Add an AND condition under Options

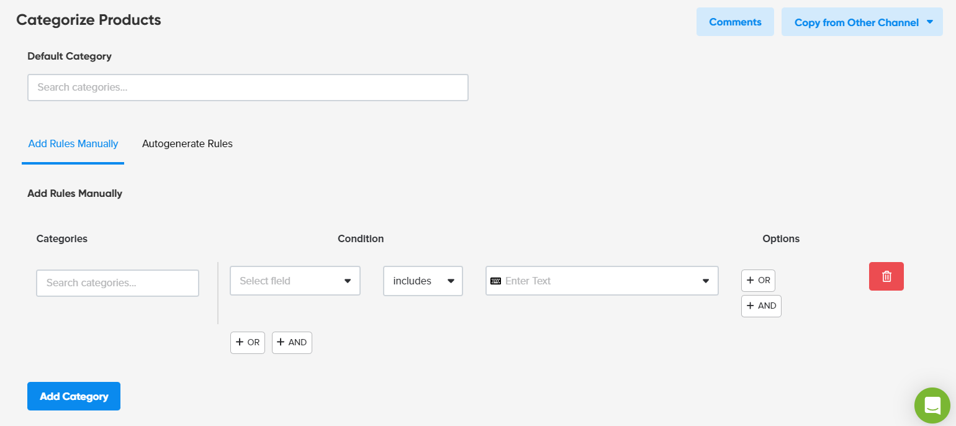coord(761,306)
